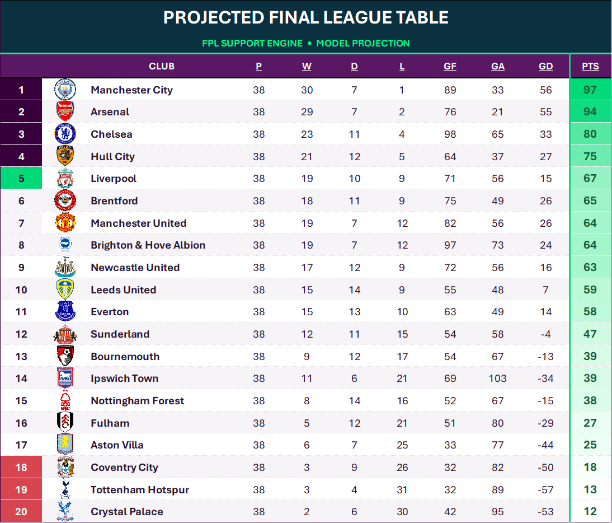The image size is (612, 523).
Task: Click the Manchester City club crest
Action: [65, 90]
